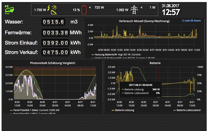This screenshot has height=131, width=209.
Task: Click the Photovoltaik legend scrollbar
Action: [x=103, y=81]
